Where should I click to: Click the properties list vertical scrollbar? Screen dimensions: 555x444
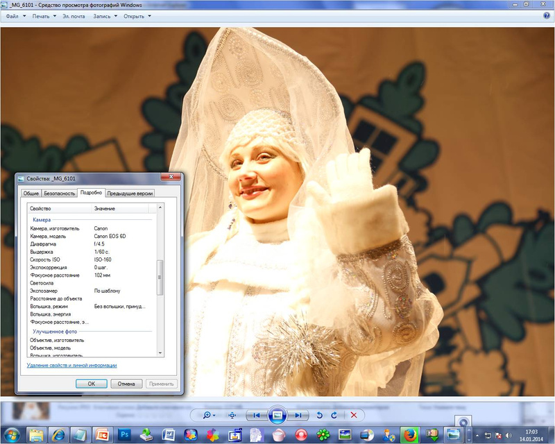(160, 277)
